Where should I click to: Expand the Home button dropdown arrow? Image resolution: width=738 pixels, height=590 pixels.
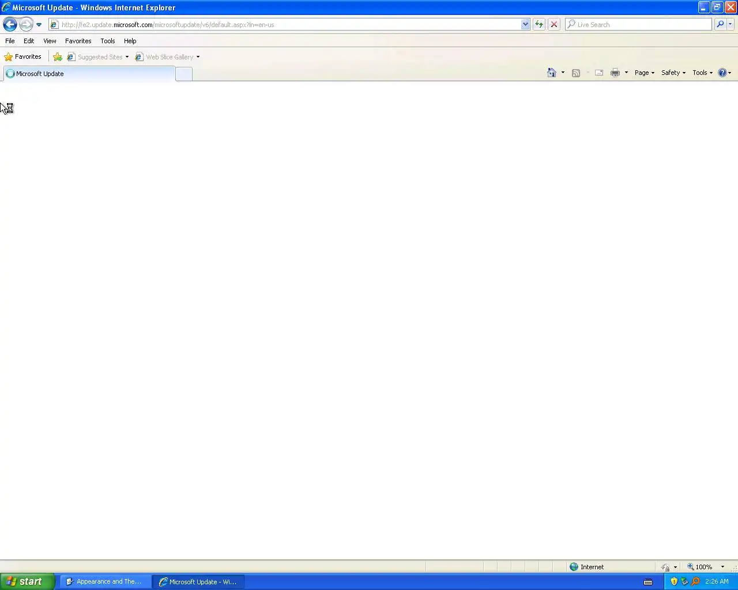pos(563,73)
